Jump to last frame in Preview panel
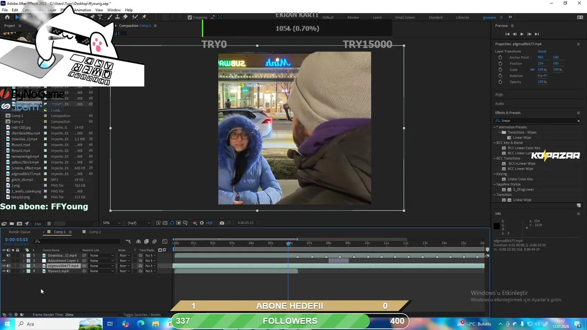Screen dimensions: 587x330 point(537,34)
